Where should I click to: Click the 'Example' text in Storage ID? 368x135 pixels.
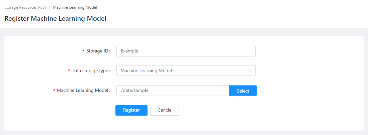click(129, 51)
